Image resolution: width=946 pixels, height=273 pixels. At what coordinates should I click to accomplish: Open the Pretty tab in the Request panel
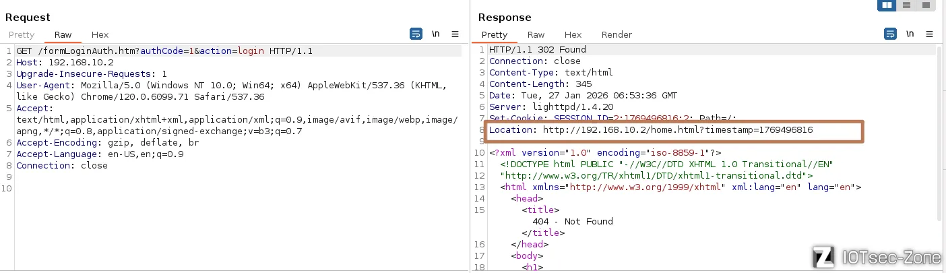[x=22, y=34]
